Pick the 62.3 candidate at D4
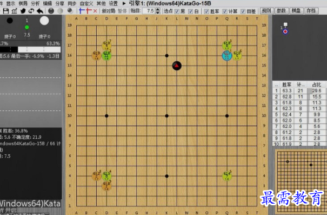This screenshot has width=327, height=215. tap(106, 176)
